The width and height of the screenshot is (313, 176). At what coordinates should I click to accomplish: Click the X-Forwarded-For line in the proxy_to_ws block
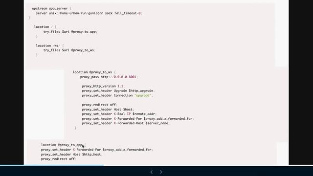coord(138,118)
